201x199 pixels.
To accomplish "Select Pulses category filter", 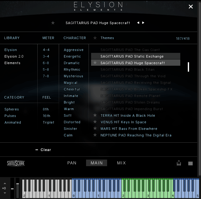I will pyautogui.click(x=10, y=116).
